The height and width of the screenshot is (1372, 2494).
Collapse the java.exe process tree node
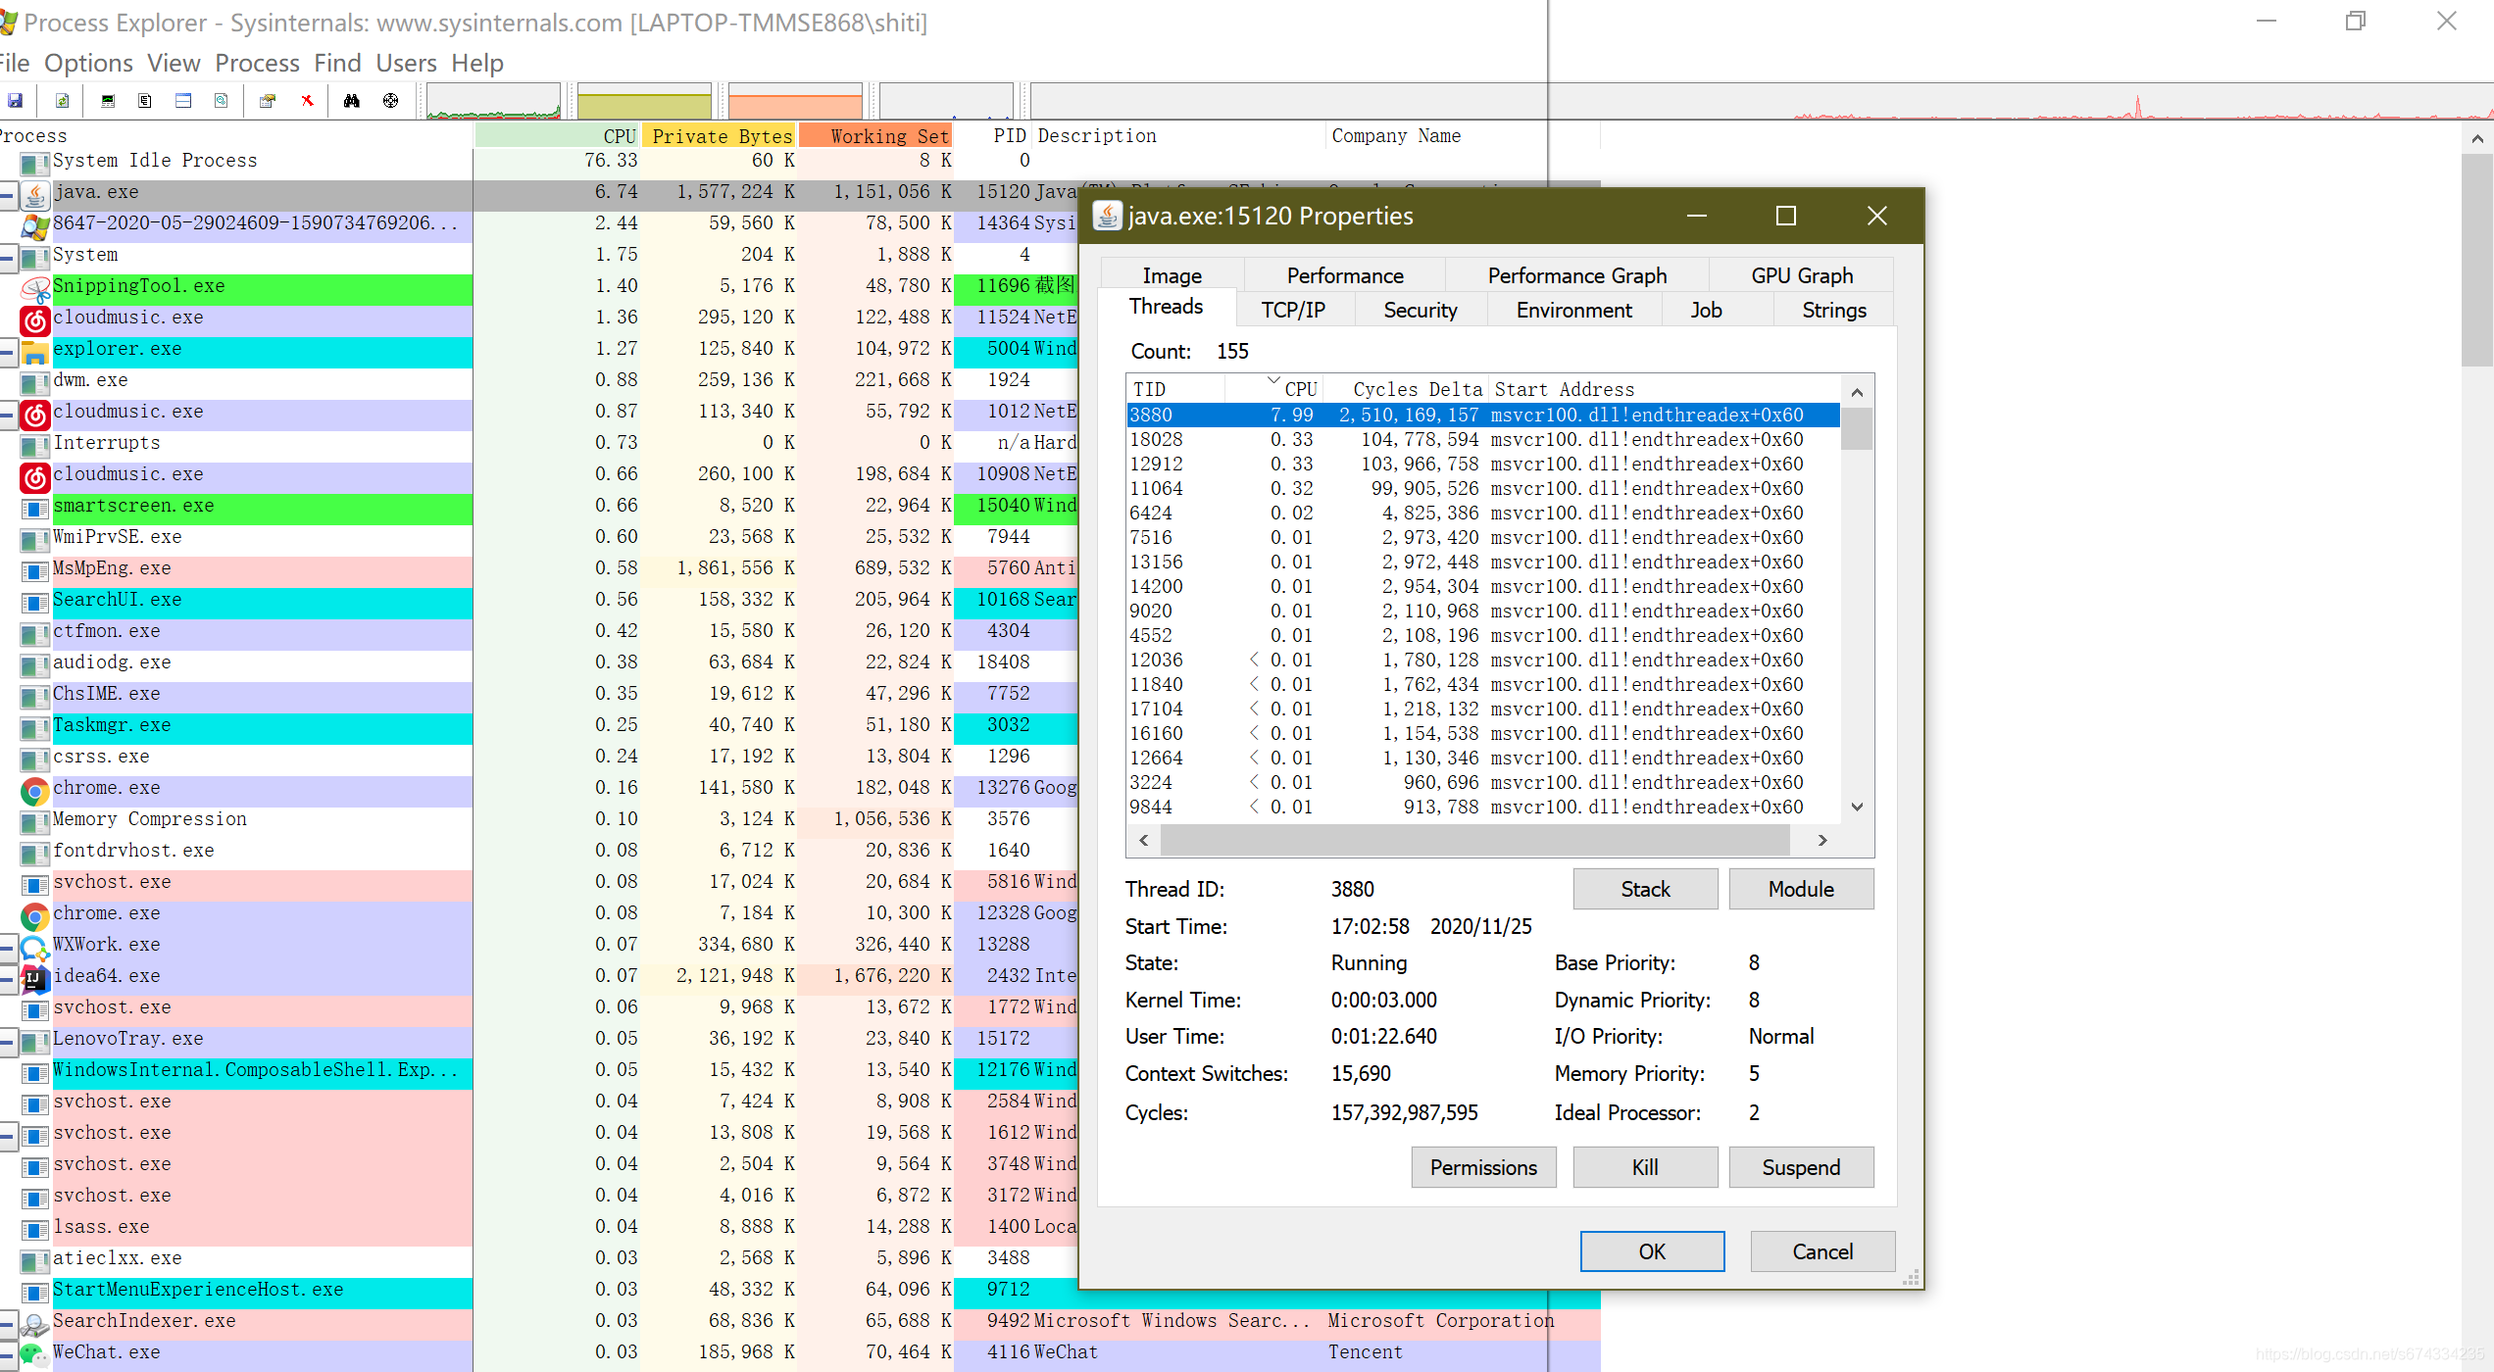7,195
